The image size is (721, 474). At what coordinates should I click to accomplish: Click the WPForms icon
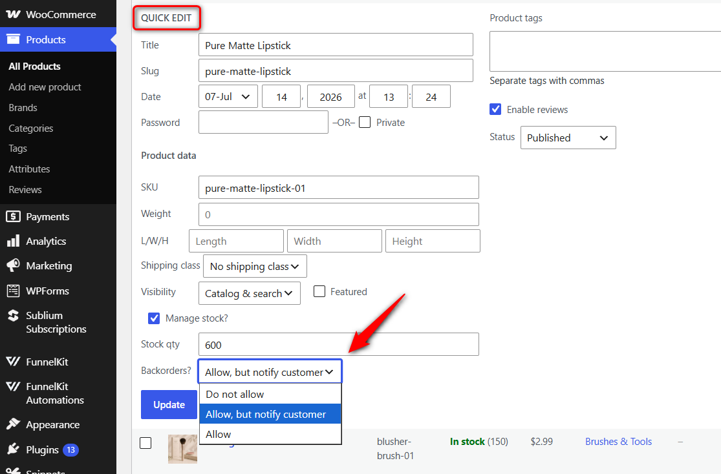coord(14,291)
